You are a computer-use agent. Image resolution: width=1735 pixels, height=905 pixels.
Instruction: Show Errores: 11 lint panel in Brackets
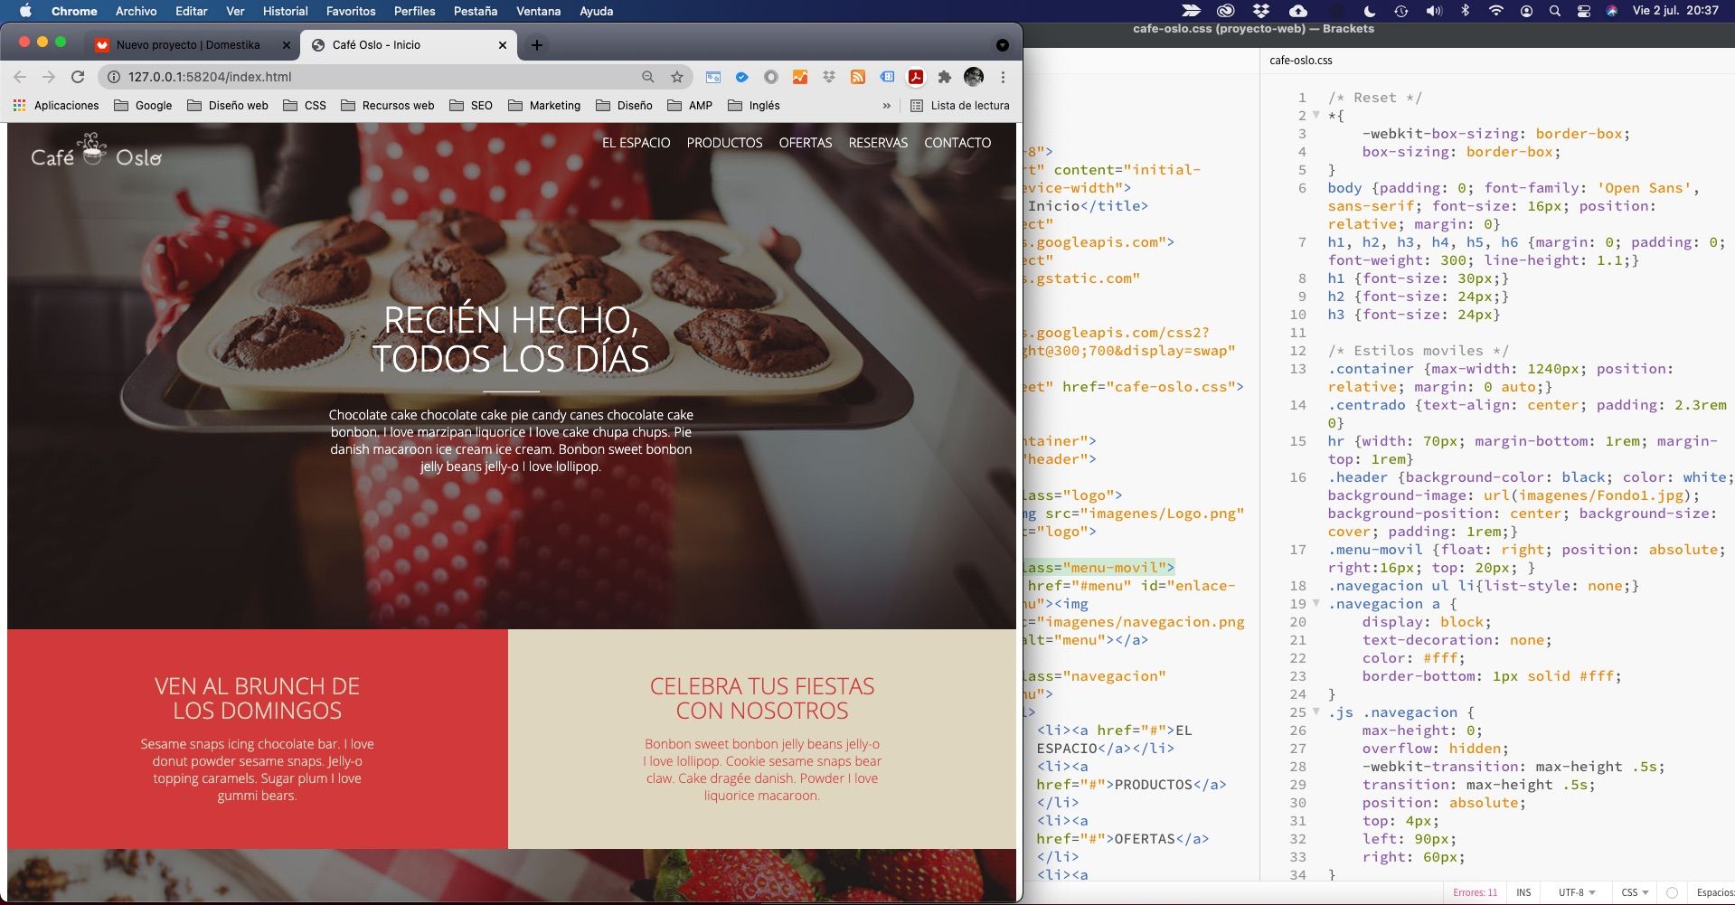point(1475,892)
